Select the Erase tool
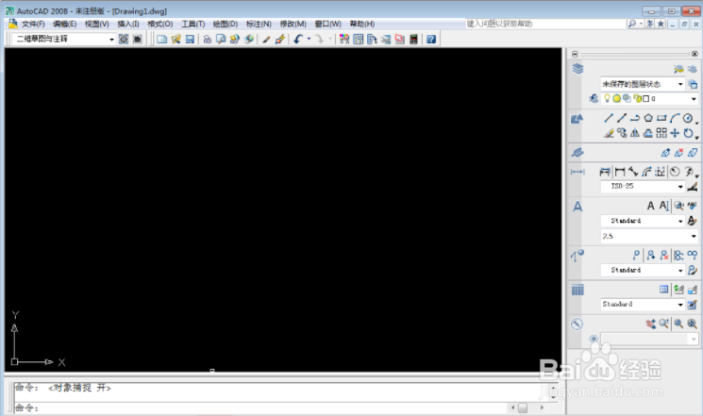This screenshot has height=416, width=703. (608, 133)
